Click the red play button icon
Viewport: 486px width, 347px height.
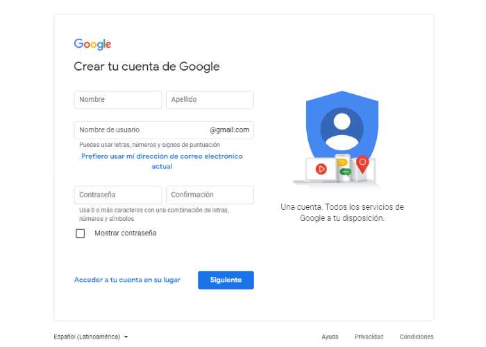(321, 169)
